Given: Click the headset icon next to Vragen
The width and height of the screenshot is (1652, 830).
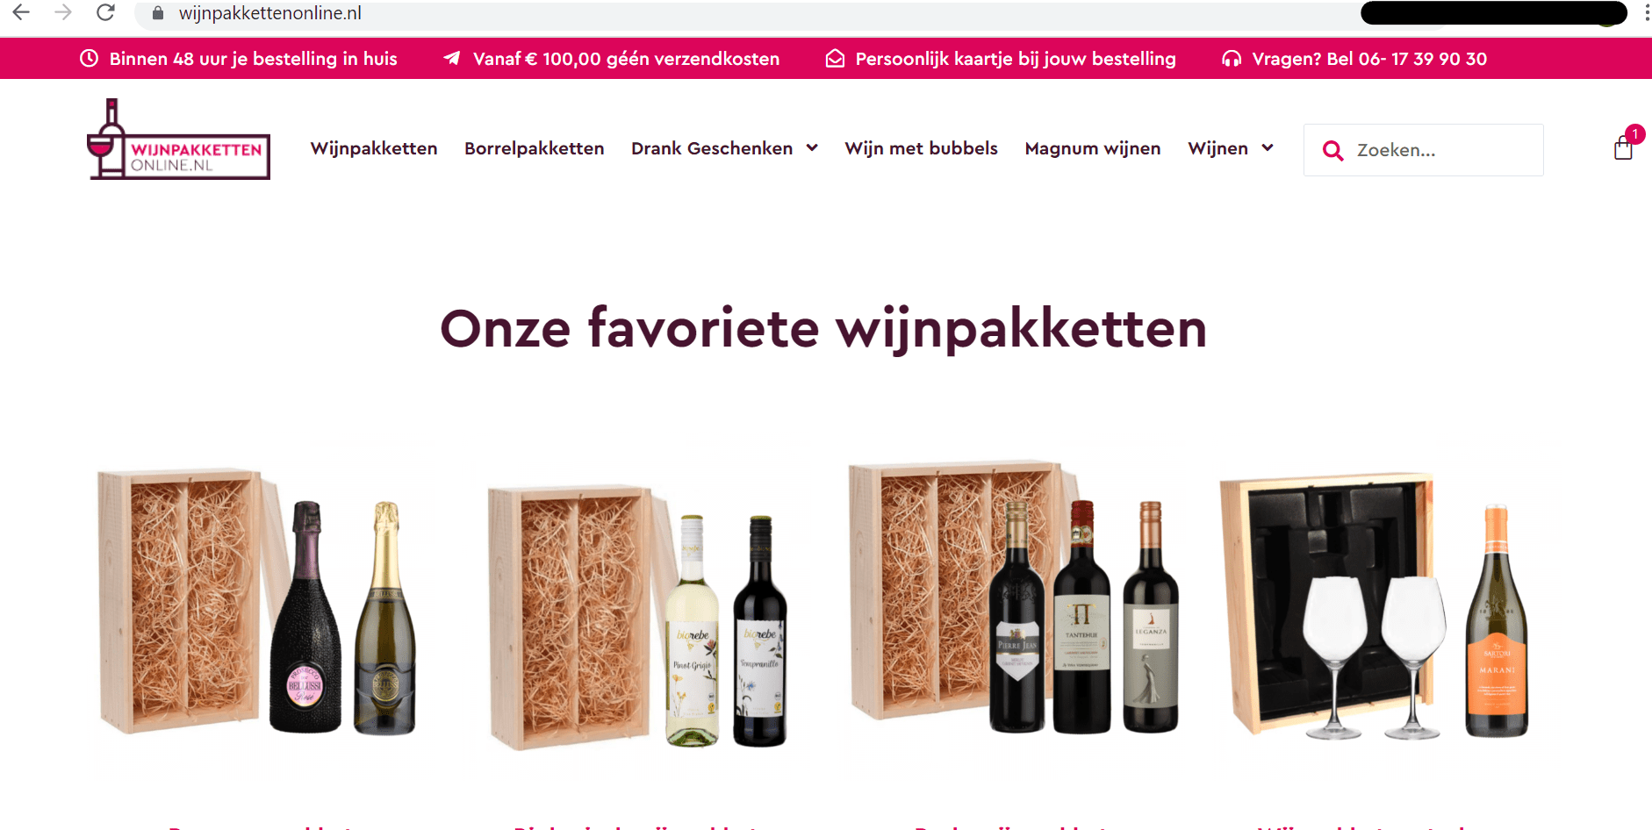Looking at the screenshot, I should [1232, 59].
